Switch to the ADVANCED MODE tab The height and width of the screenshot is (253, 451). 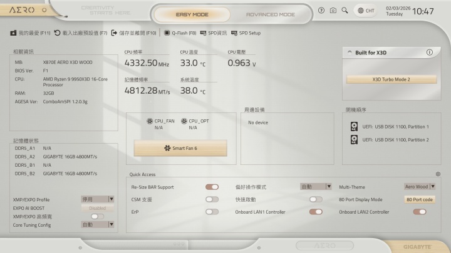tap(271, 14)
